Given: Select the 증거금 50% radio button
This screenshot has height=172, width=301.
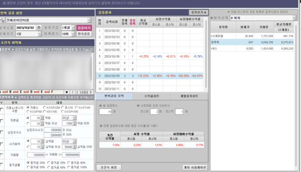Looking at the screenshot, I should click(28, 167).
